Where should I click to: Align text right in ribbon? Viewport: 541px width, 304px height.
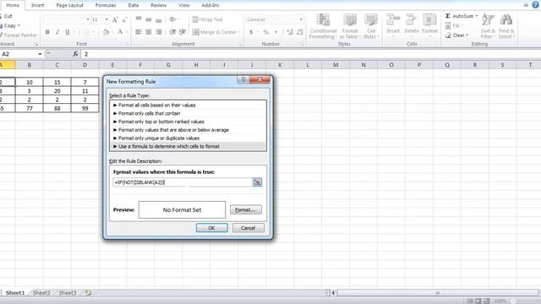coord(159,32)
